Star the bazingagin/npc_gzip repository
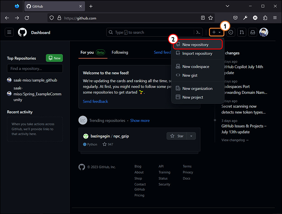Screen dimensions: 282x214 click(x=177, y=136)
